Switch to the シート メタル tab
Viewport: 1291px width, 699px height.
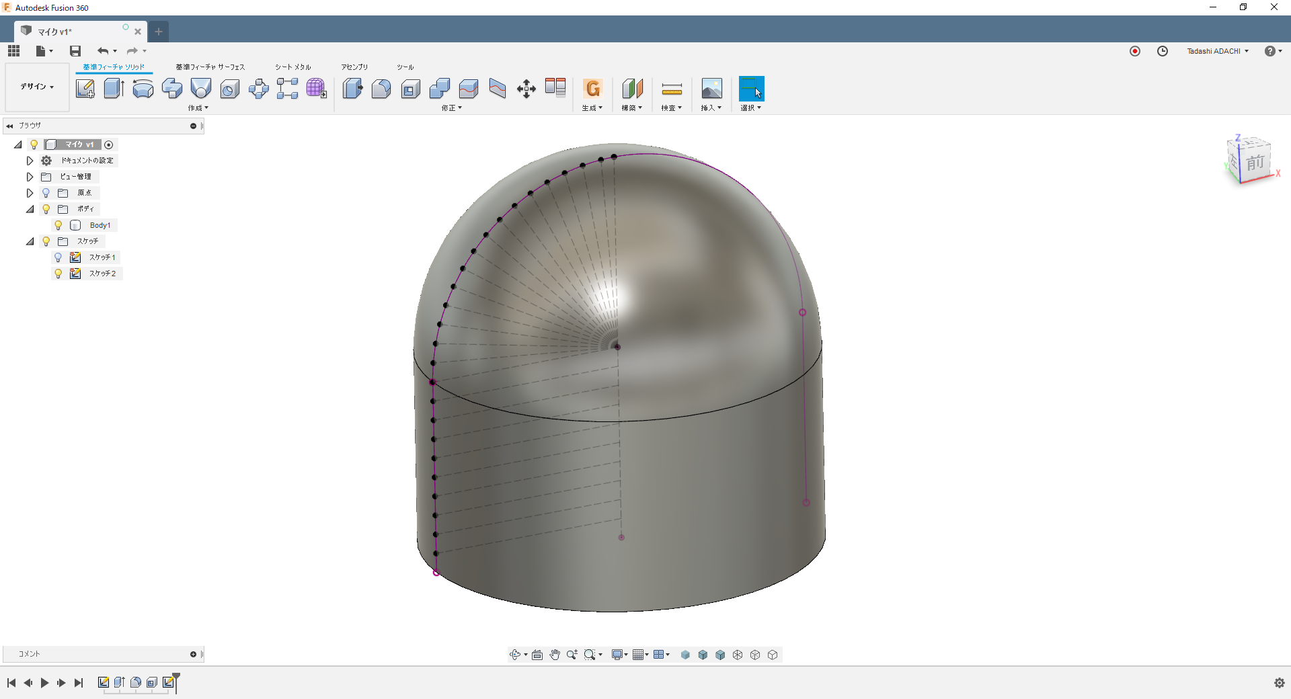(x=292, y=67)
